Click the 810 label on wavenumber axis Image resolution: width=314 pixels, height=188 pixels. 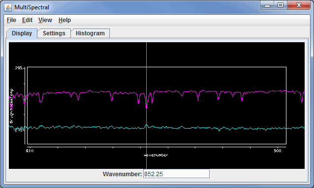coord(30,151)
